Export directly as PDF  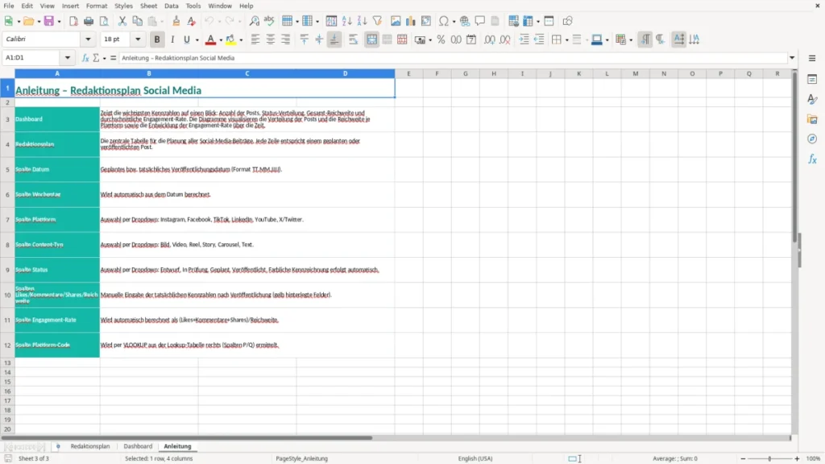[73, 21]
